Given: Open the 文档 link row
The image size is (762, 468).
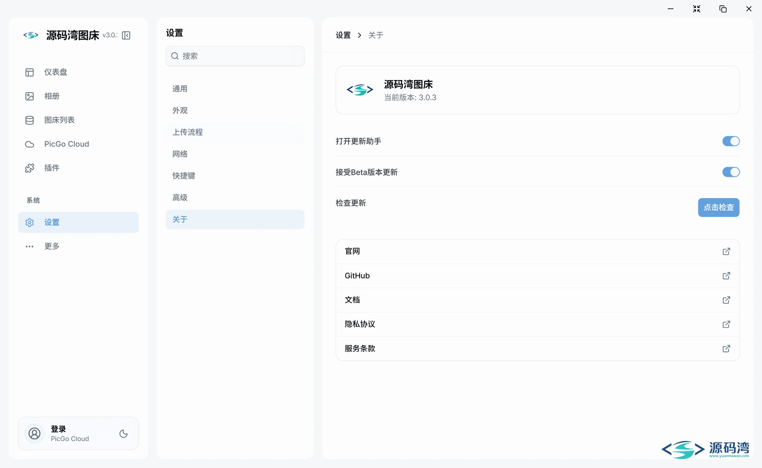Looking at the screenshot, I should coord(537,300).
